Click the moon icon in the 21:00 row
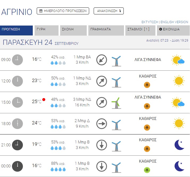The height and width of the screenshot is (177, 190). 179,145
